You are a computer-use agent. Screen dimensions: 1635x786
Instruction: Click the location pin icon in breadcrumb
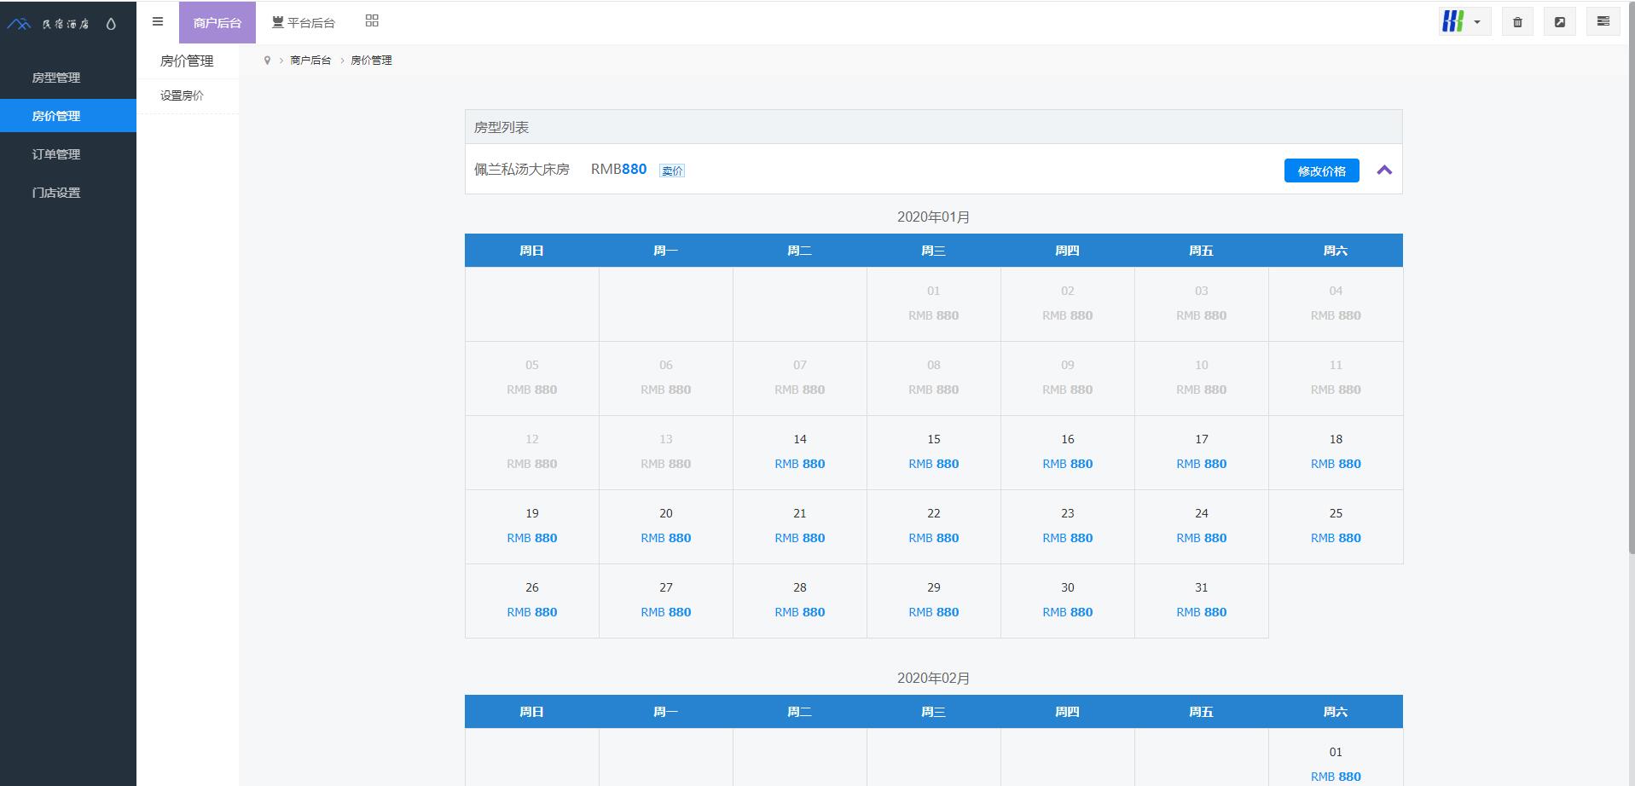click(x=267, y=61)
